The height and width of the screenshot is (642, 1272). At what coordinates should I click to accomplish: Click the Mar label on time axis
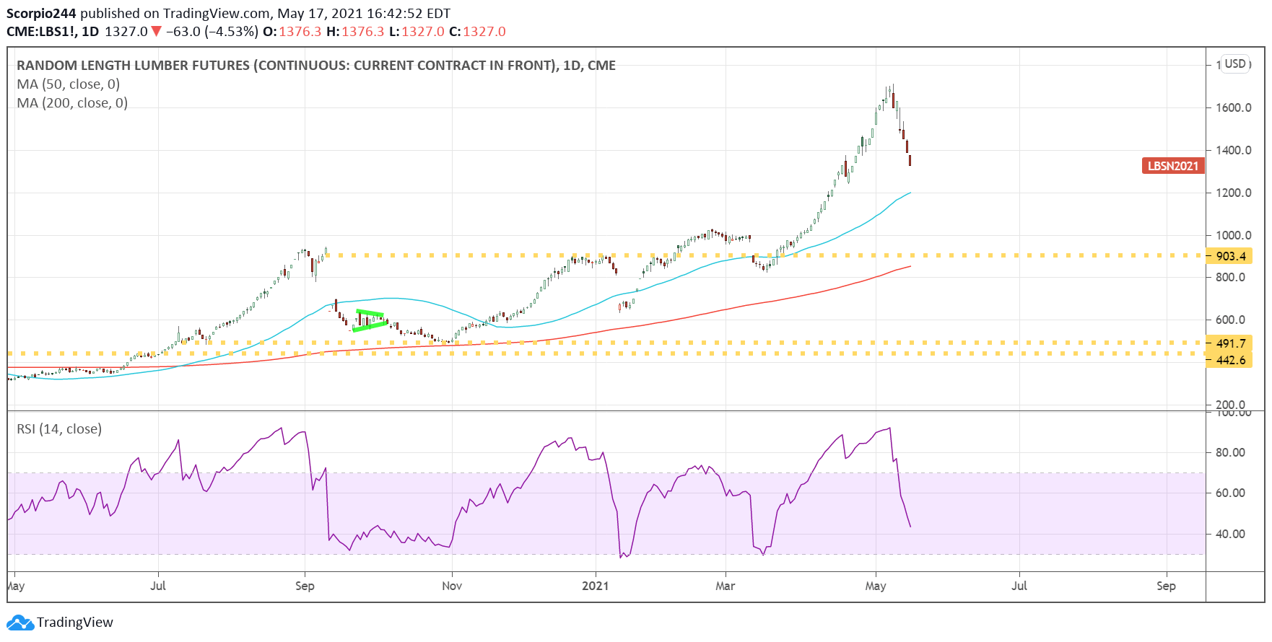(726, 586)
